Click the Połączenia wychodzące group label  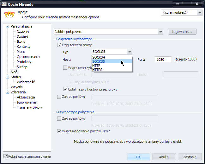pyautogui.click(x=74, y=39)
